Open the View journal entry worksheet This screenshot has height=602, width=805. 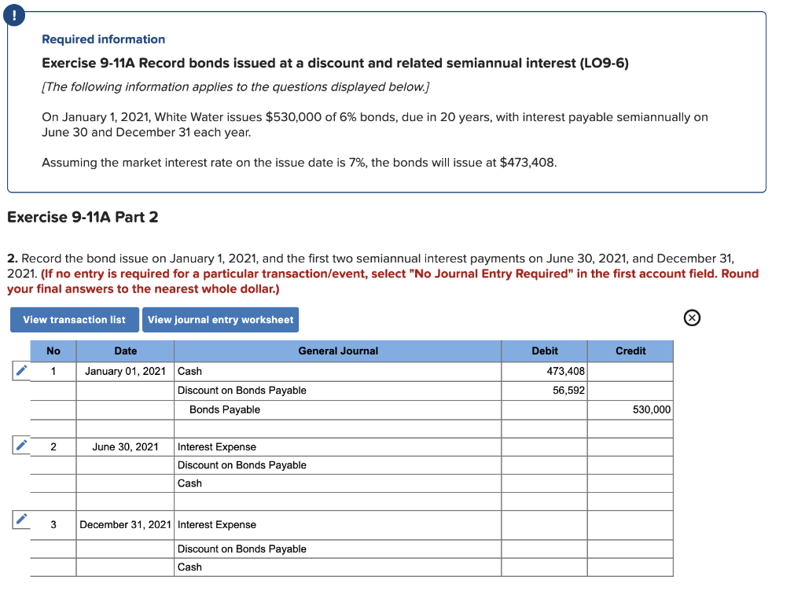(221, 320)
